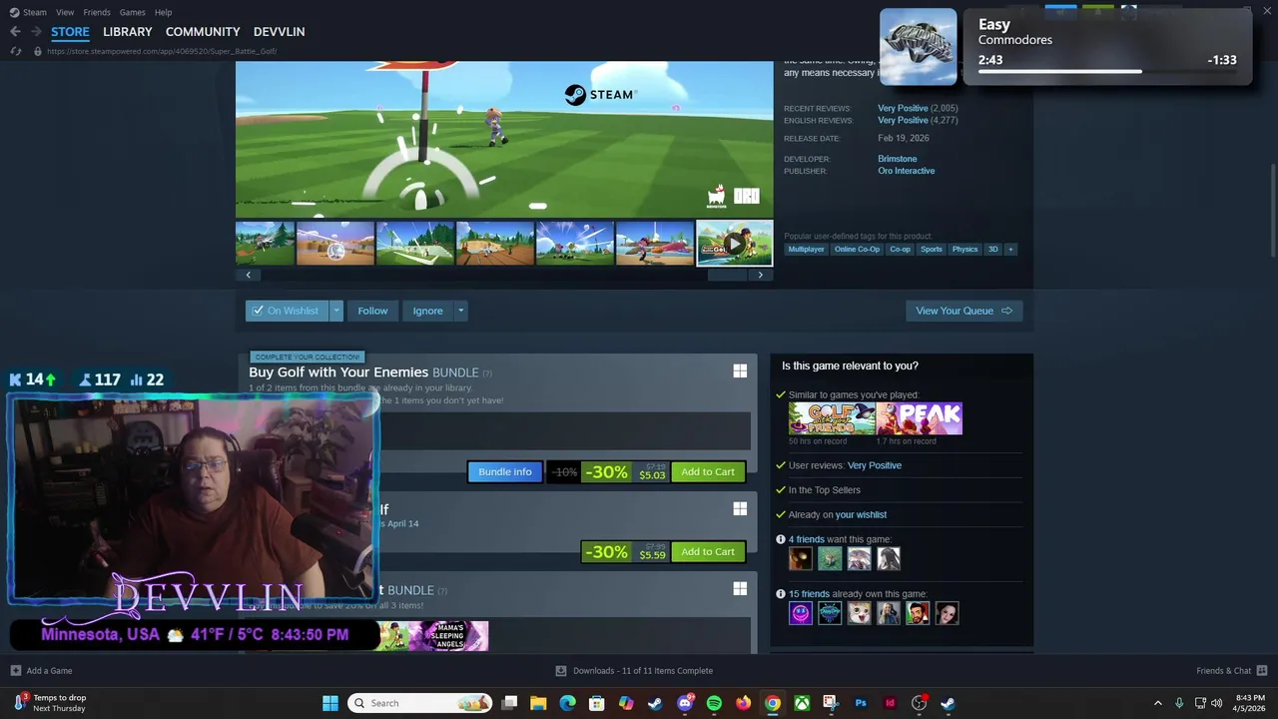Image resolution: width=1278 pixels, height=719 pixels.
Task: Open the View menu
Action: point(65,12)
